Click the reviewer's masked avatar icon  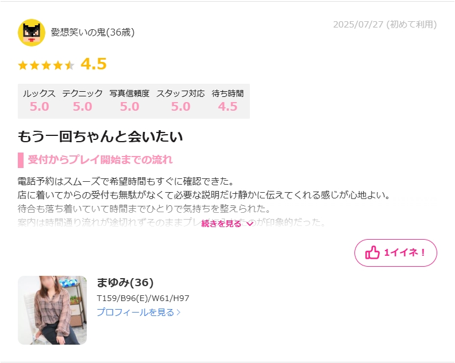[32, 33]
